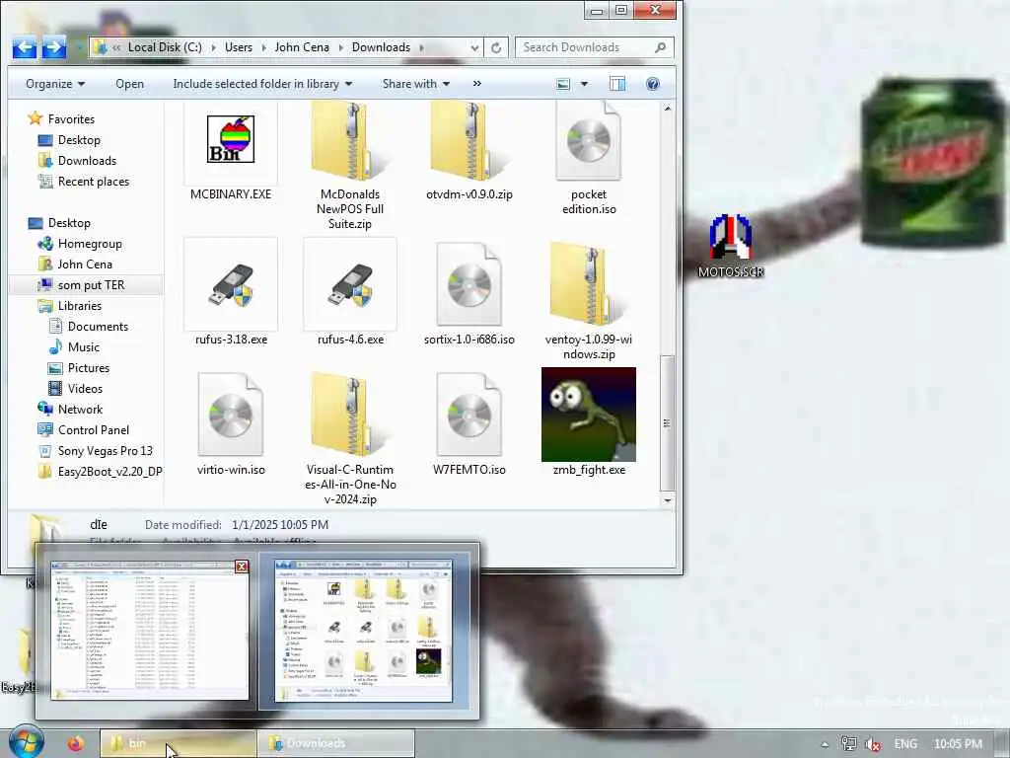The height and width of the screenshot is (758, 1010).
Task: Open the Help question mark icon
Action: 653,84
